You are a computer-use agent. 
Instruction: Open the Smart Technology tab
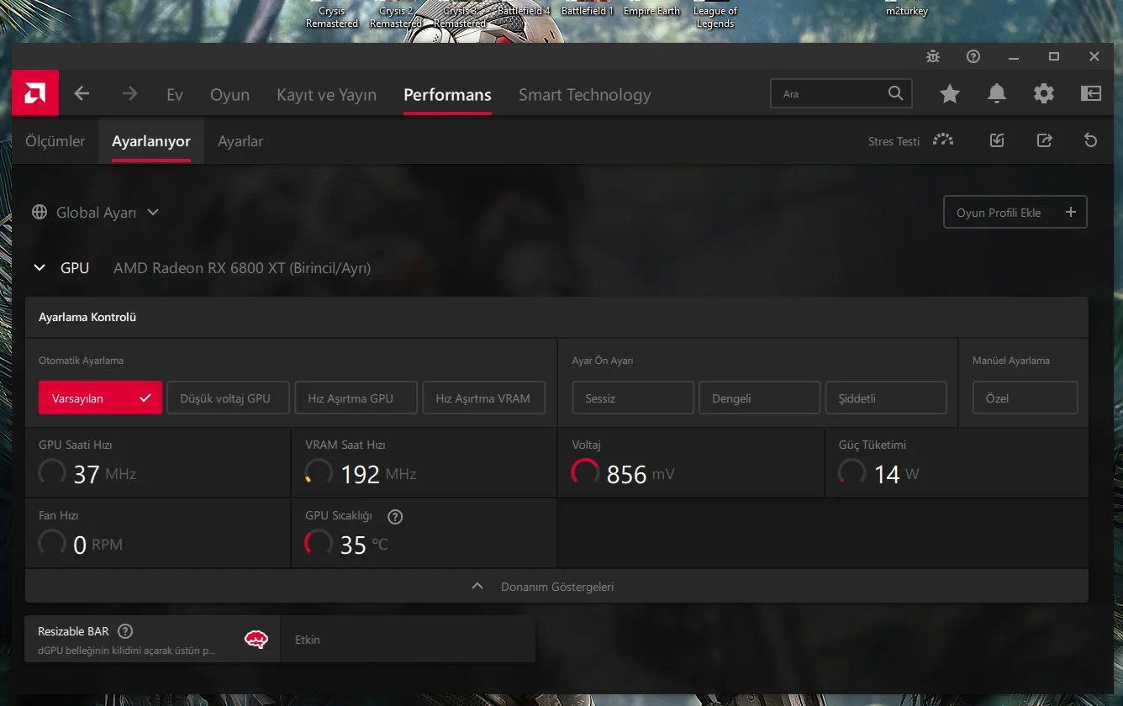[585, 95]
